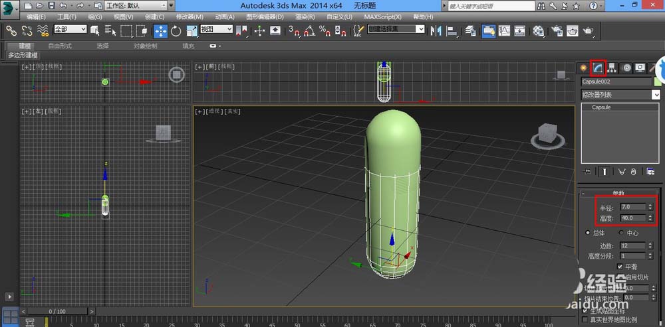The height and width of the screenshot is (327, 665).
Task: Click the 多边形建模 panel button
Action: pos(23,56)
